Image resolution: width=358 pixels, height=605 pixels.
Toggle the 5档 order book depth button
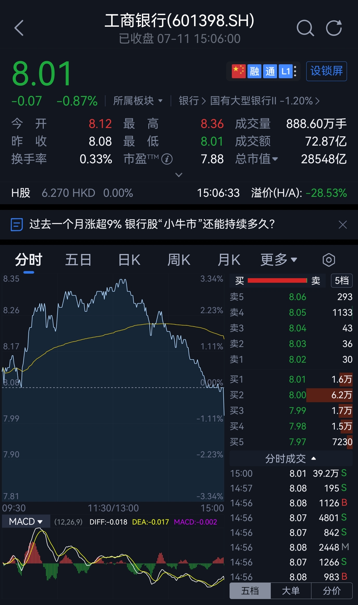(x=342, y=281)
